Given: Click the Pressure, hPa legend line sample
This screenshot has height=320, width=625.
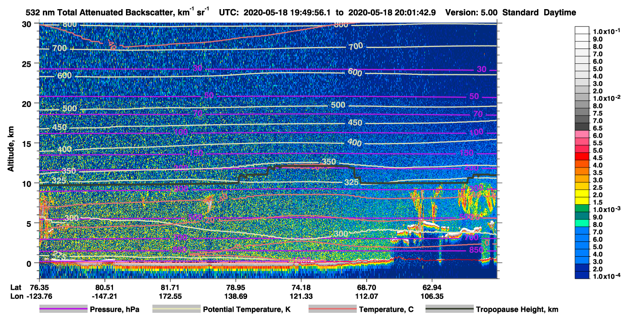Looking at the screenshot, I should coord(63,309).
